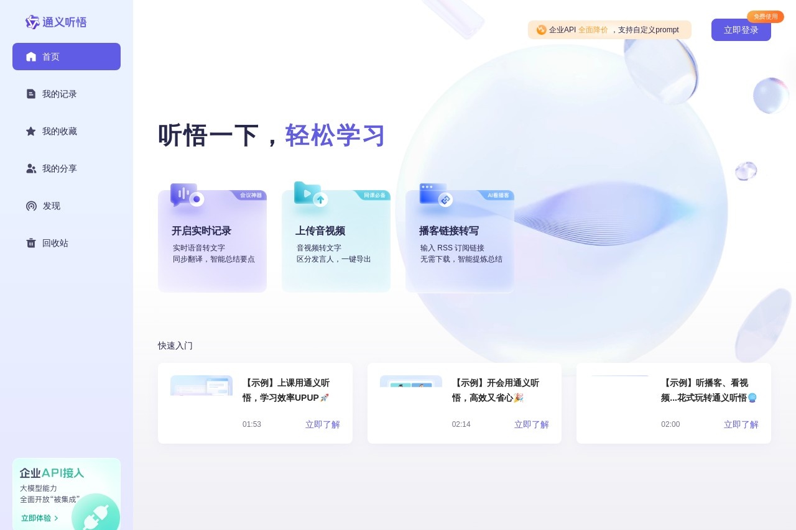Open 我的分享 via the people icon
Viewport: 796px width, 530px height.
click(31, 168)
